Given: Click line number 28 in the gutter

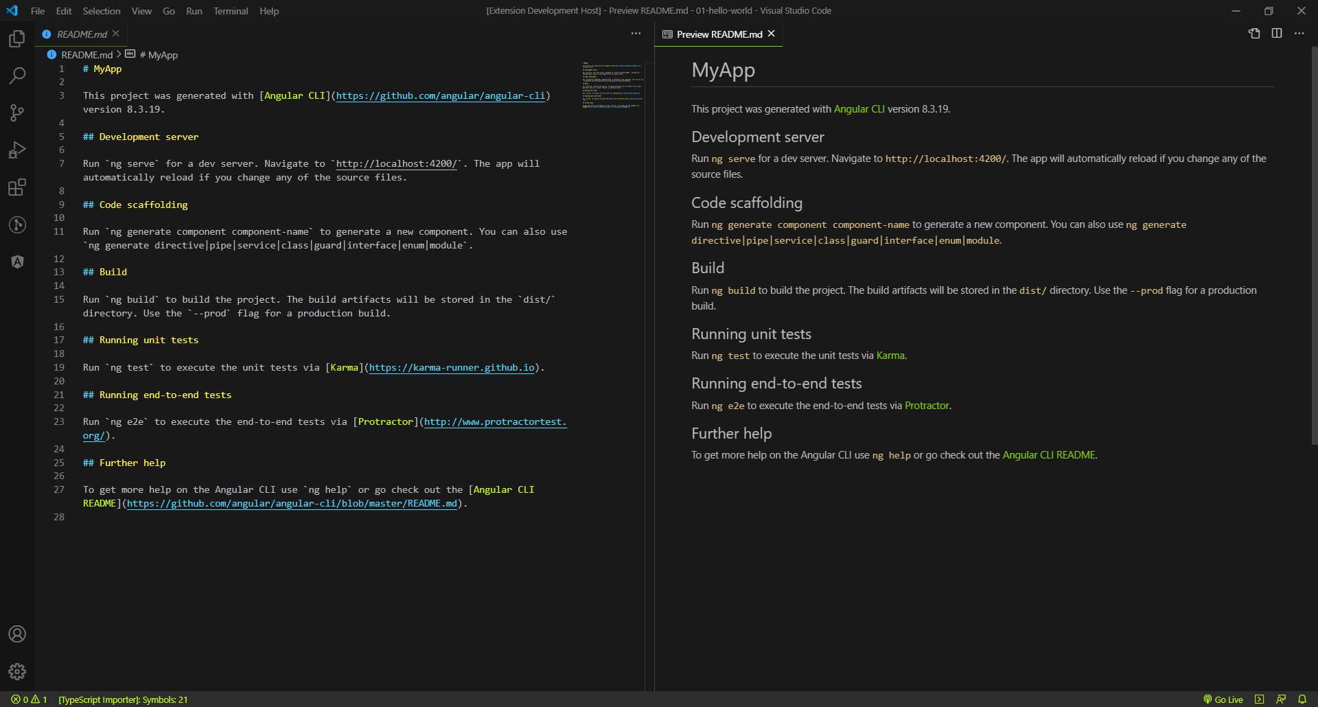Looking at the screenshot, I should 59,518.
